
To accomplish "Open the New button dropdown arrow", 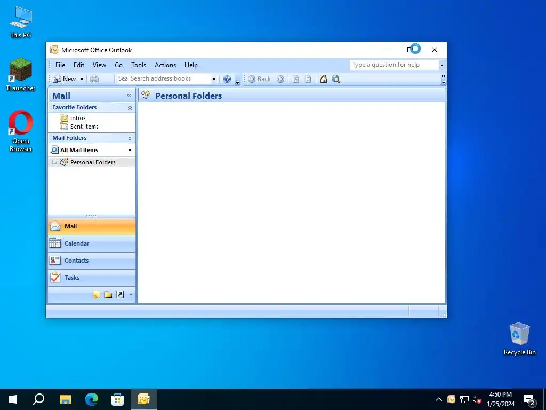I will tap(82, 79).
